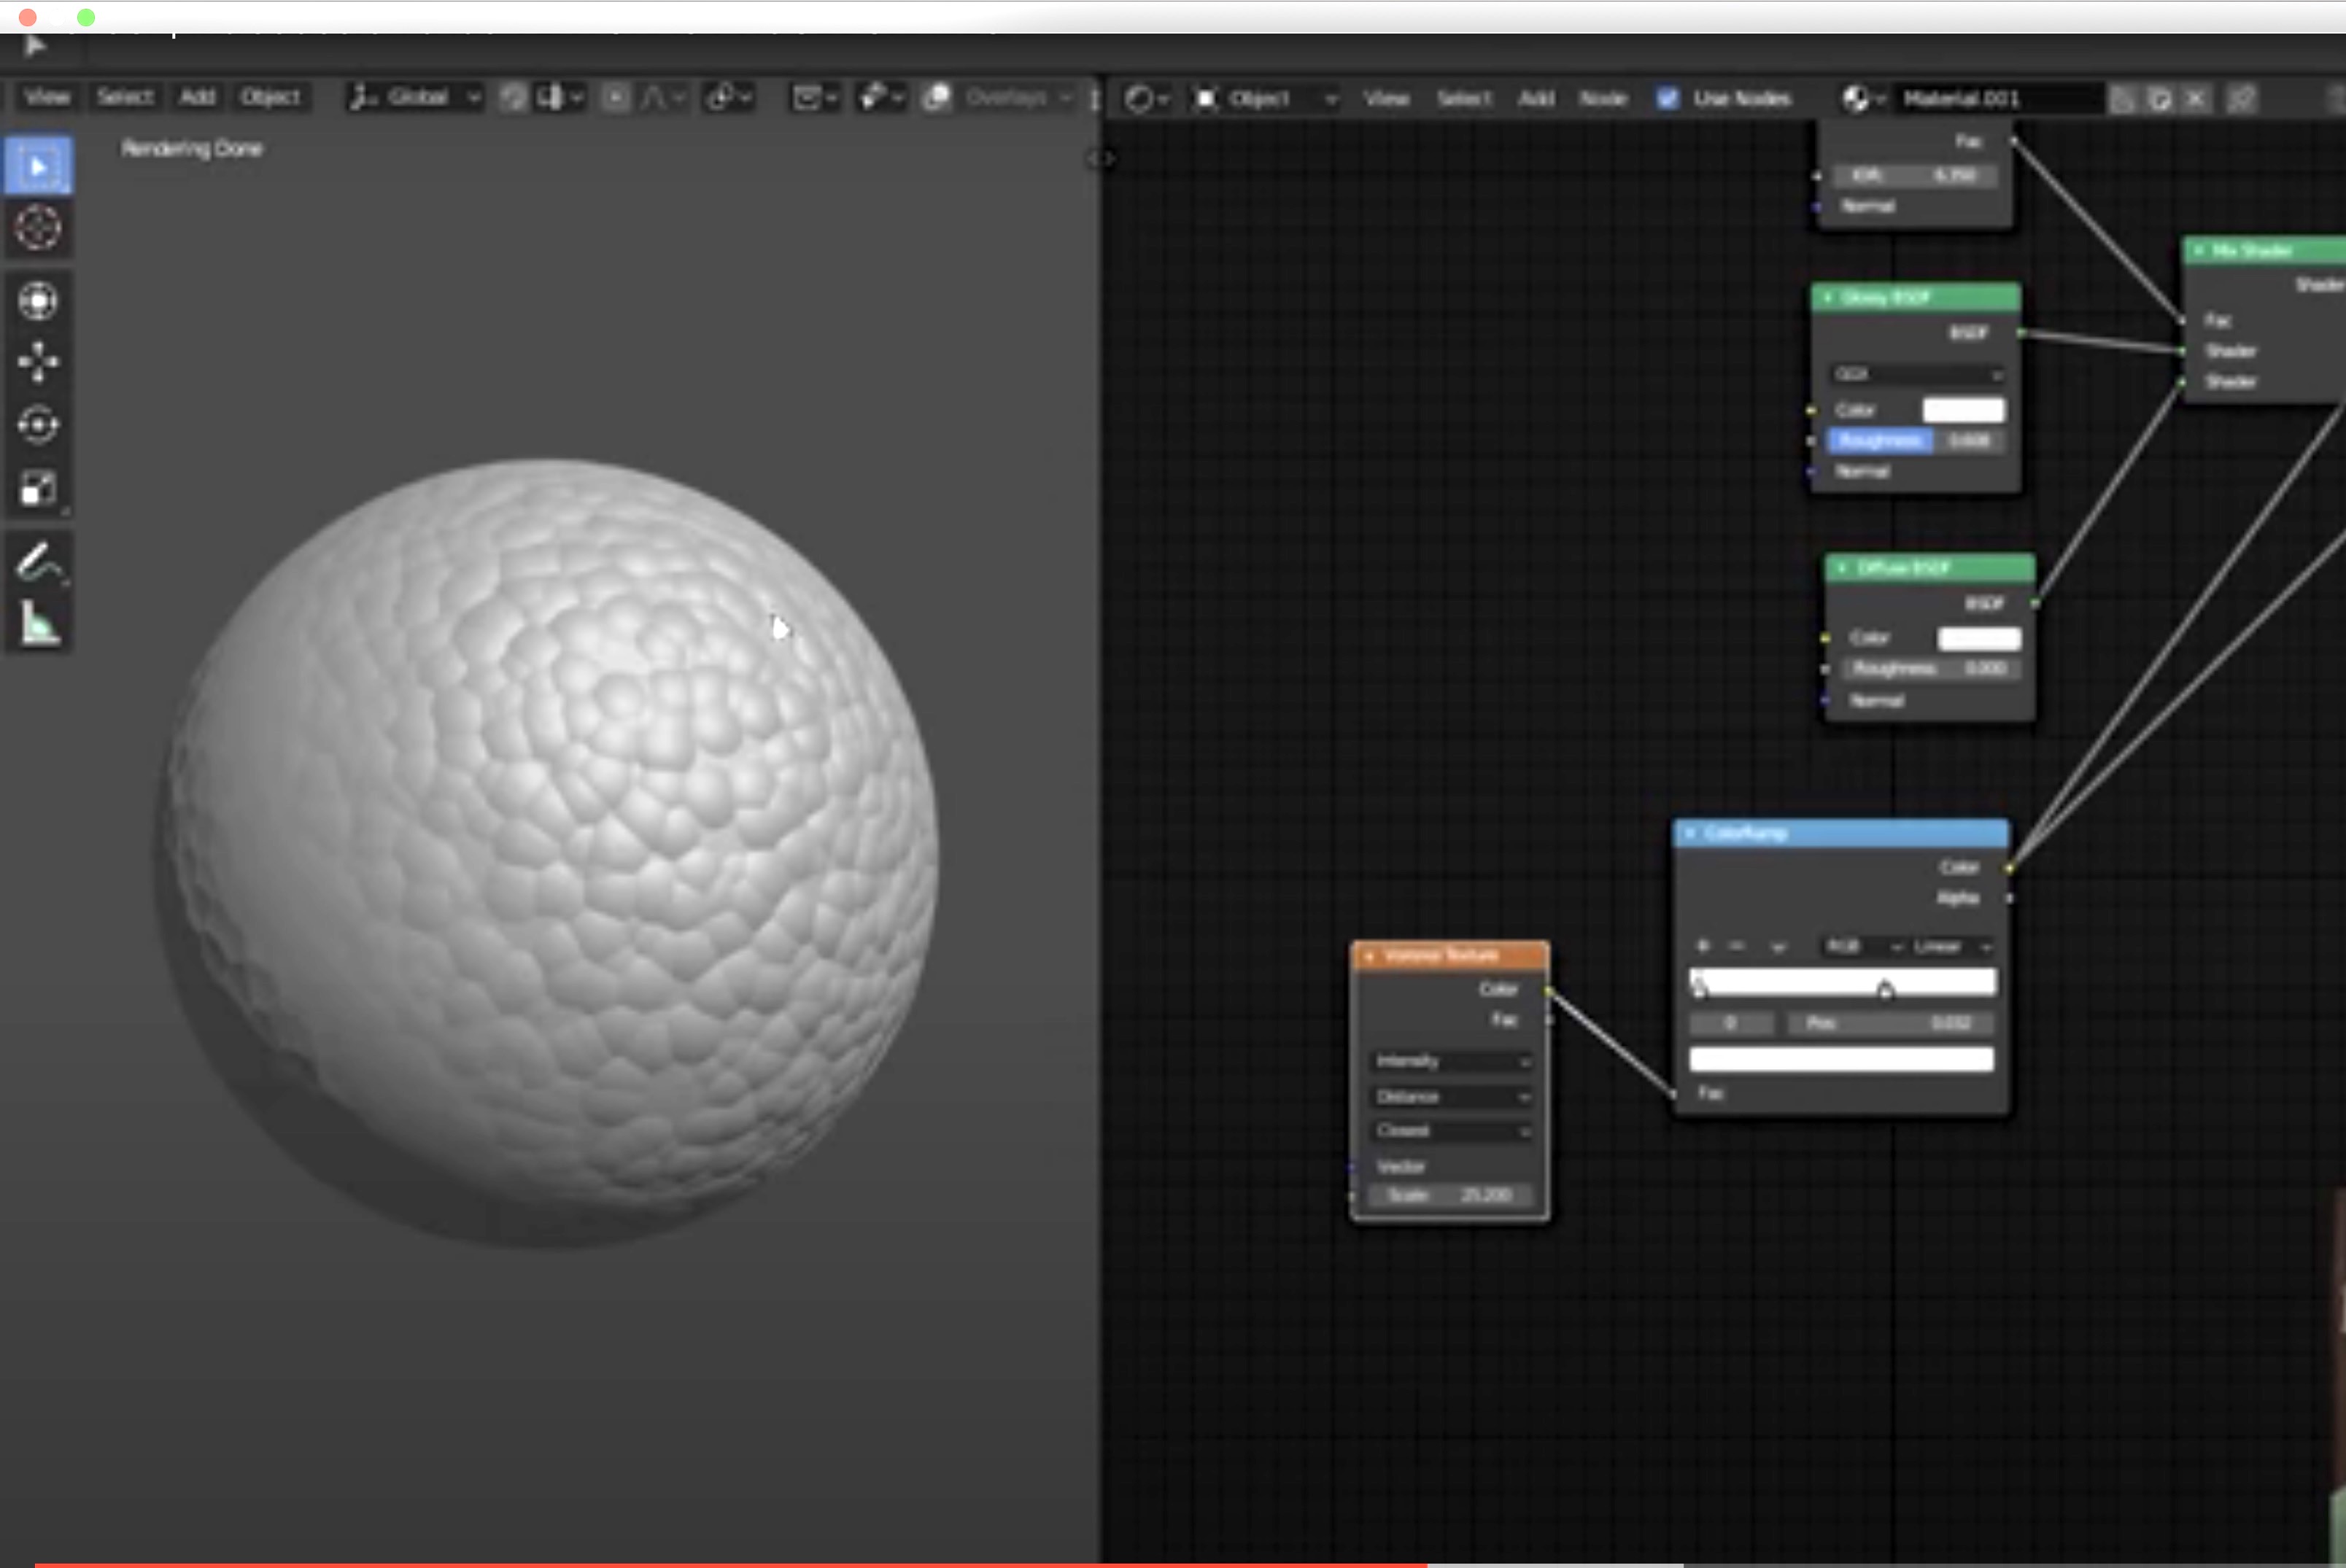Unlink material with the X icon
Image resolution: width=2346 pixels, height=1568 pixels.
[x=2195, y=98]
